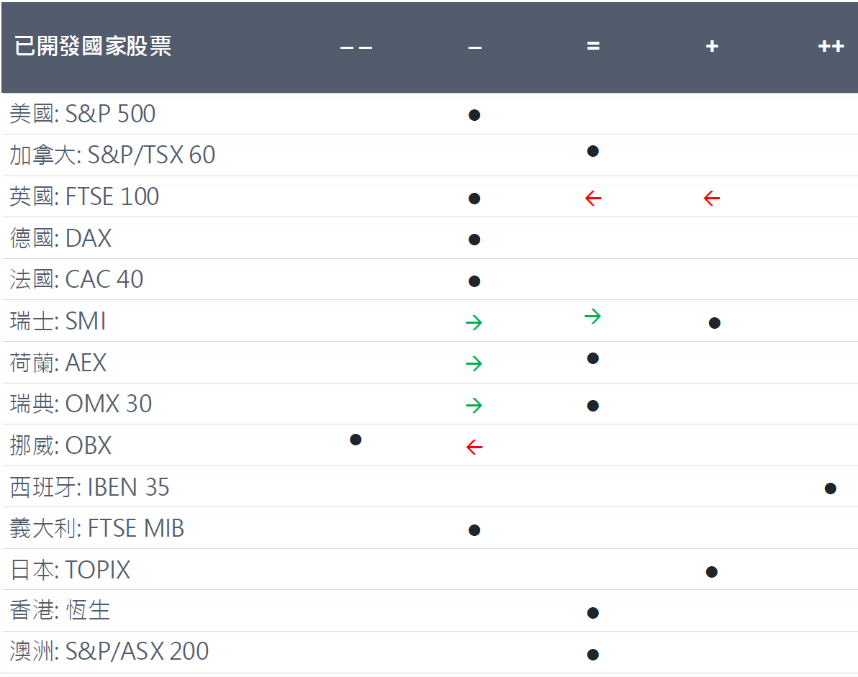Select the 荷蘭: AEX row label
Screen dimensions: 858x677
pyautogui.click(x=58, y=363)
